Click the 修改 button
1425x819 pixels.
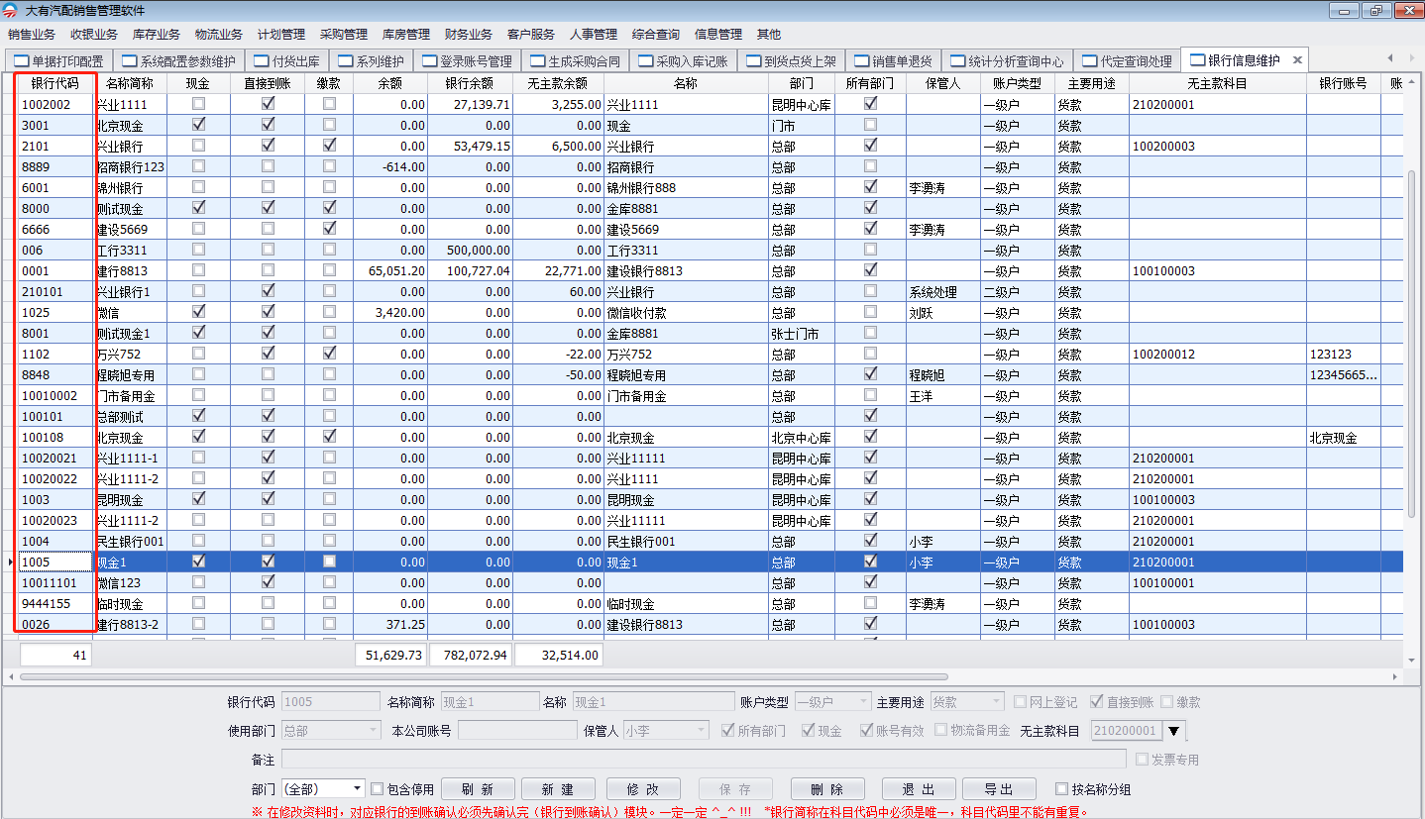coord(643,789)
